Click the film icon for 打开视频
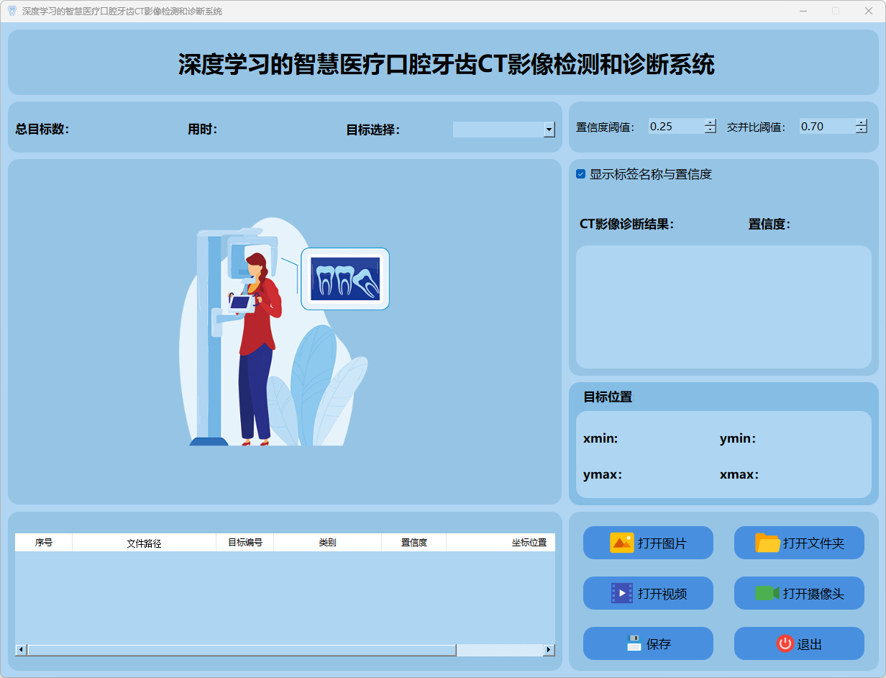 tap(621, 593)
